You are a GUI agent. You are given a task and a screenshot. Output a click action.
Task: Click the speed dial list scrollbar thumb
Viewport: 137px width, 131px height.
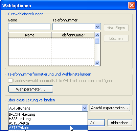point(97,40)
